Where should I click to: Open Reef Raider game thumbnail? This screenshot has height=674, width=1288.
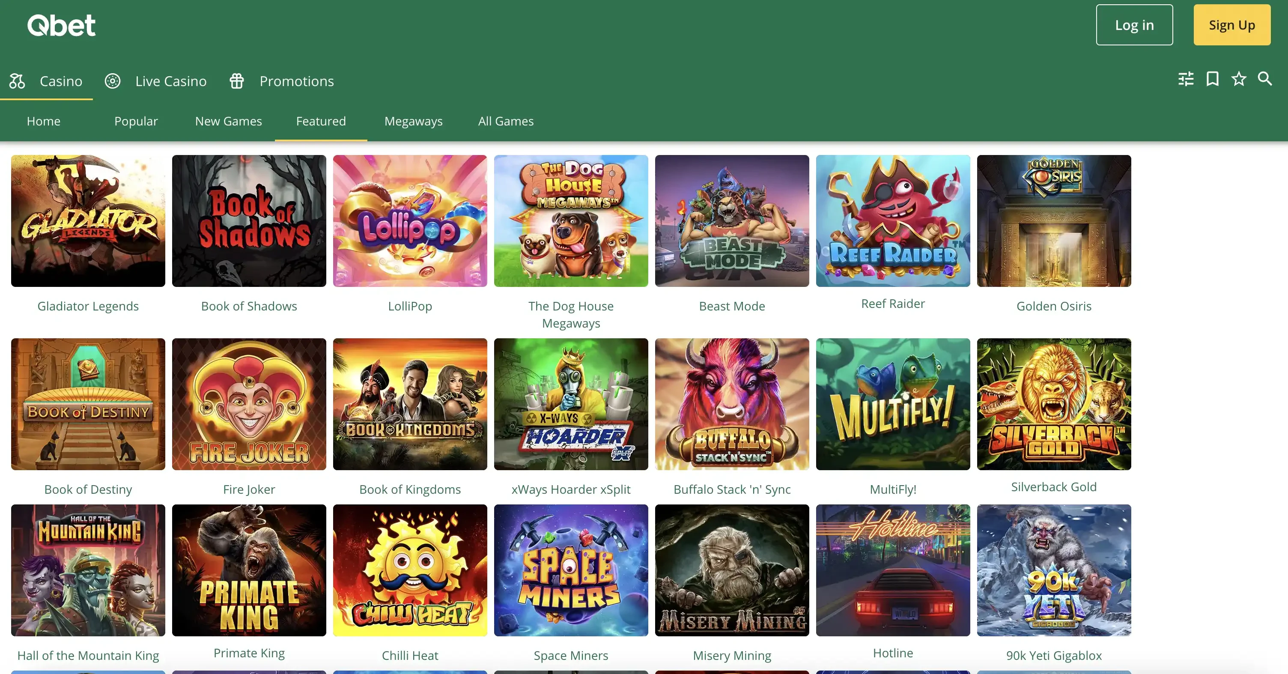tap(893, 221)
